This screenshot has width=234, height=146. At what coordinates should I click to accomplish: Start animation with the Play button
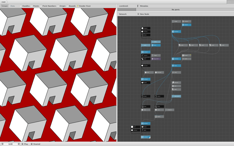click(x=25, y=144)
